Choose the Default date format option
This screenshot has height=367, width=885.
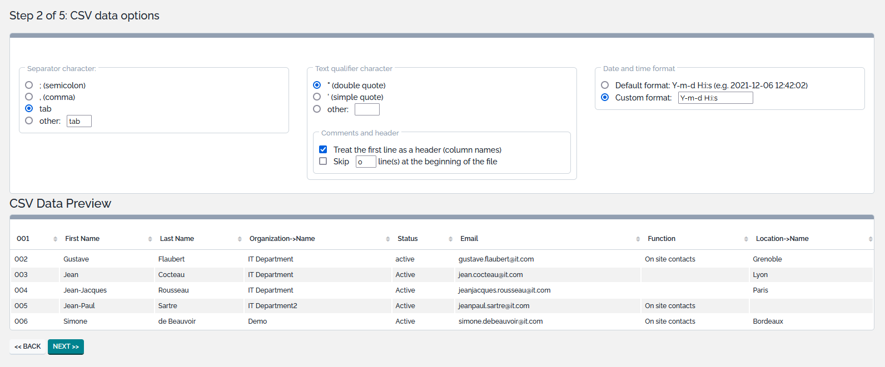tap(605, 85)
